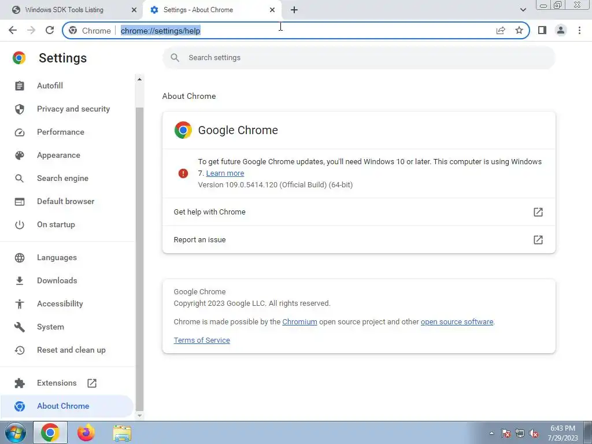
Task: Open Accessibility settings
Action: pyautogui.click(x=60, y=304)
